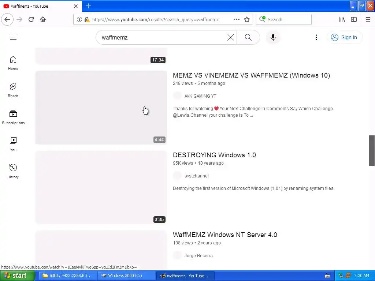
Task: Click the system tray clock 7:30 AM
Action: click(x=361, y=276)
